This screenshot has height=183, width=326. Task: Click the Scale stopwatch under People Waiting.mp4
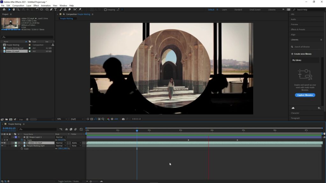coord(22,149)
